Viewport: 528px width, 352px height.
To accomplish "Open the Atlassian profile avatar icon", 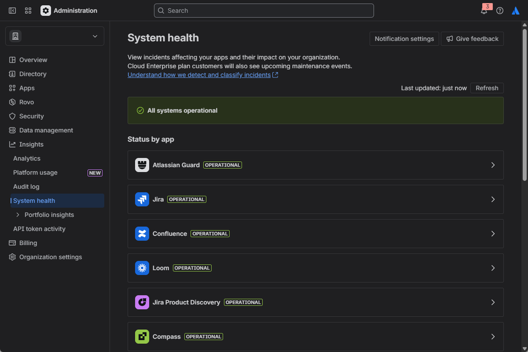I will 515,11.
